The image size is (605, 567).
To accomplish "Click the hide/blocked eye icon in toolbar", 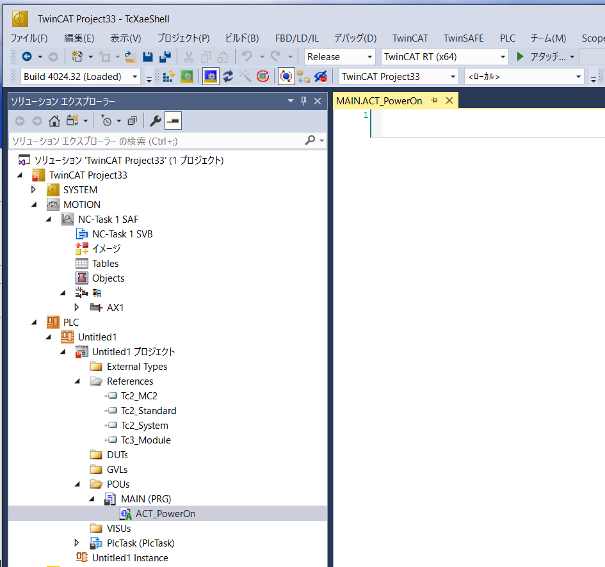I will coord(321,76).
